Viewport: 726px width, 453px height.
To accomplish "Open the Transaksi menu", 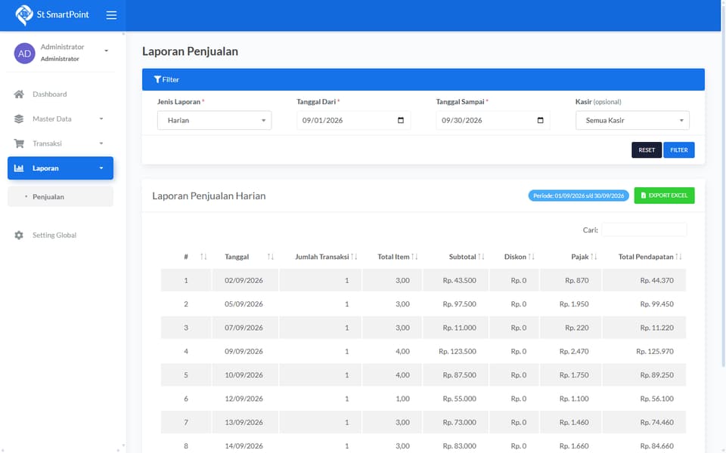I will click(60, 143).
